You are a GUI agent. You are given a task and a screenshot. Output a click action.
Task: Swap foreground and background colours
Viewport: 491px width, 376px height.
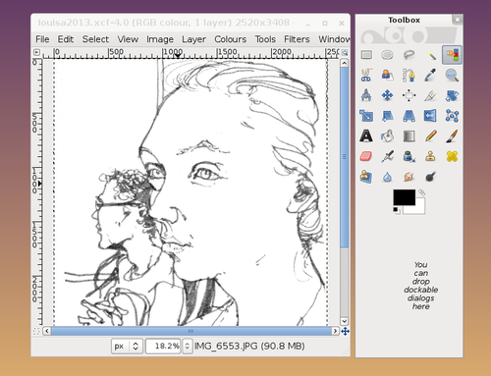pos(422,192)
